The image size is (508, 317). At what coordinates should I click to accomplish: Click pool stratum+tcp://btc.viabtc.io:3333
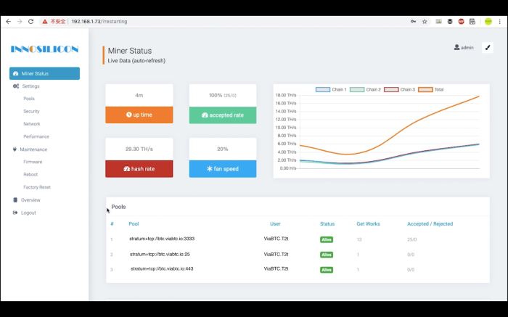click(162, 239)
